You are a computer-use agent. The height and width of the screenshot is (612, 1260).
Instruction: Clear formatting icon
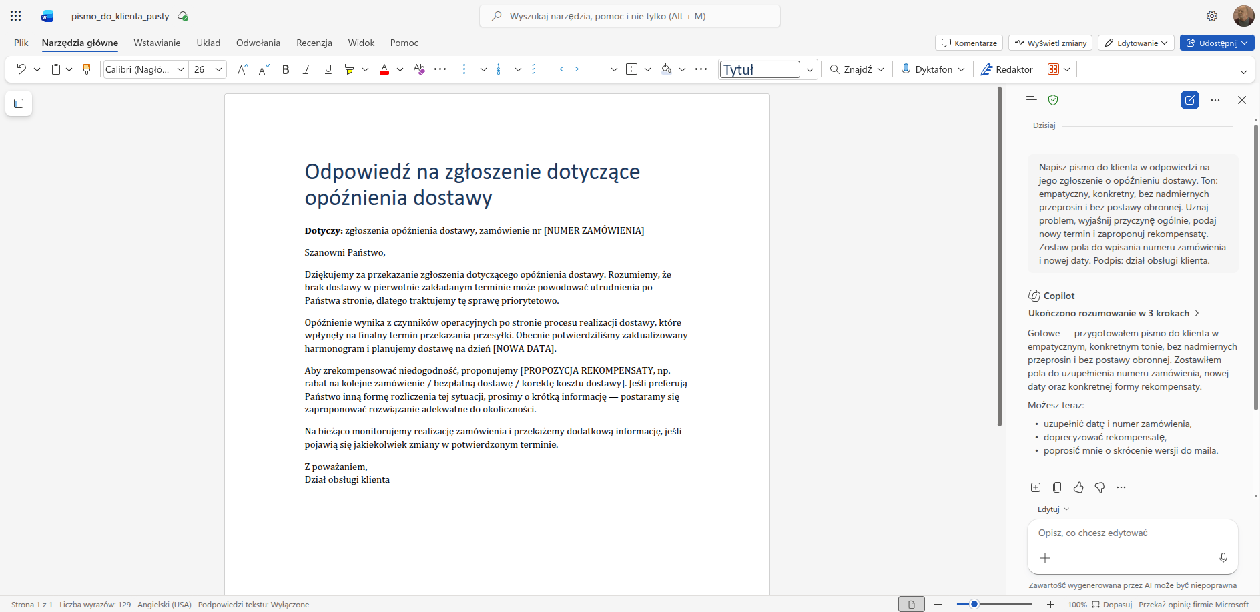pyautogui.click(x=419, y=69)
